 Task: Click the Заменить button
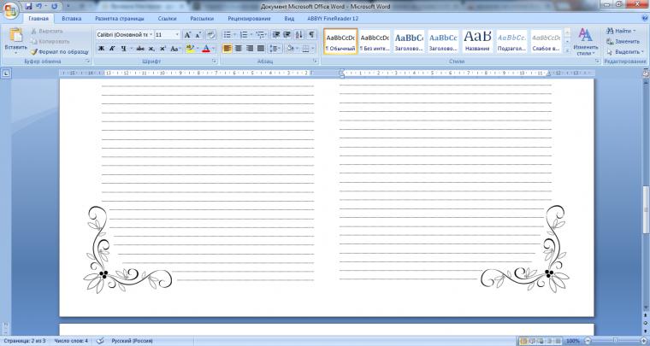tap(623, 41)
